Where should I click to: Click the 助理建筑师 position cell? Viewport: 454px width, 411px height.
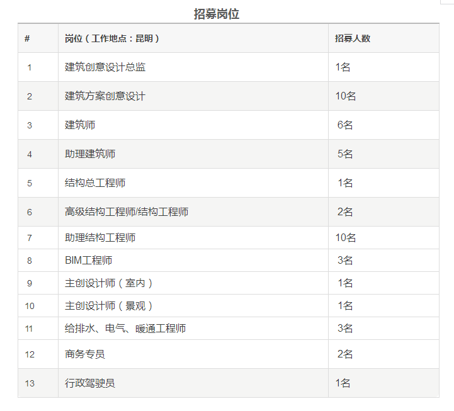(x=90, y=154)
